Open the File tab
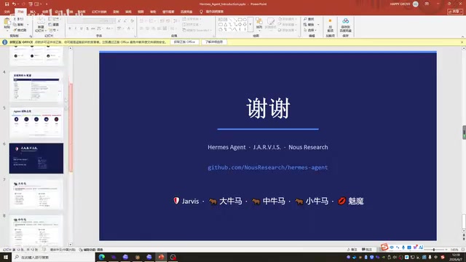The image size is (466, 262). coord(7,12)
